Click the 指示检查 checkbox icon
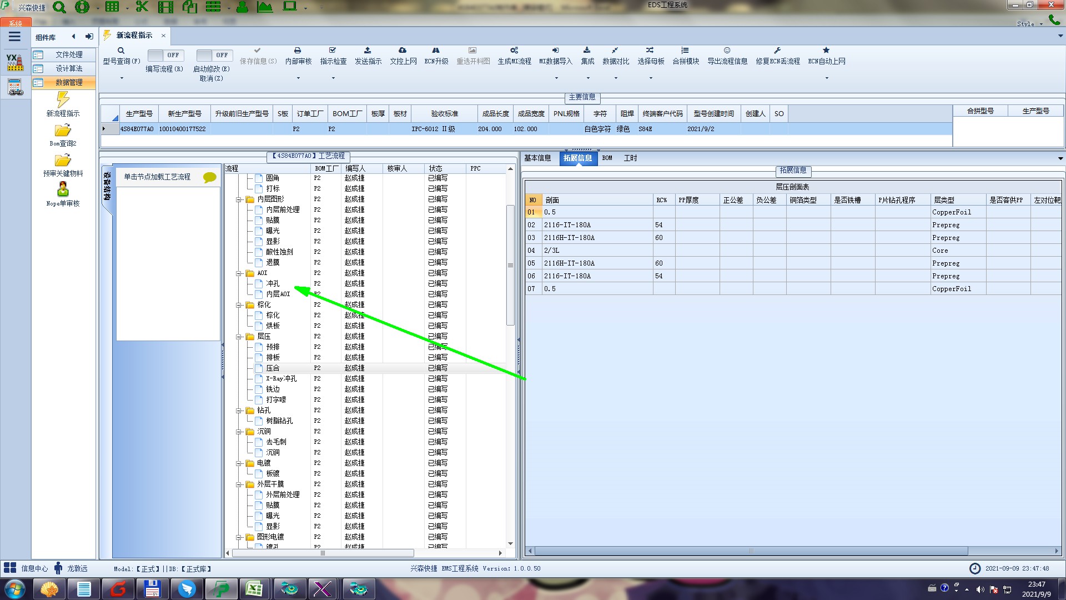The height and width of the screenshot is (600, 1066). click(333, 51)
